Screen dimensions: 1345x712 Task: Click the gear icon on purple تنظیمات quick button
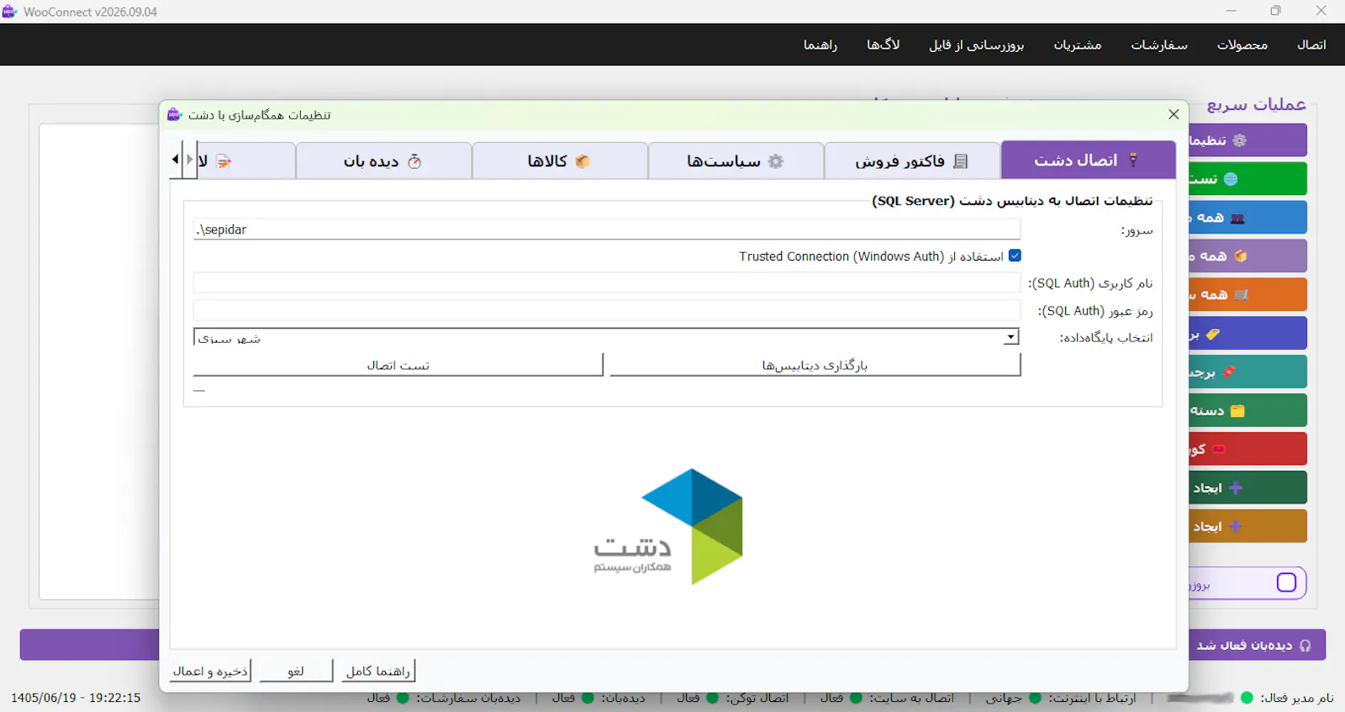click(x=1239, y=140)
